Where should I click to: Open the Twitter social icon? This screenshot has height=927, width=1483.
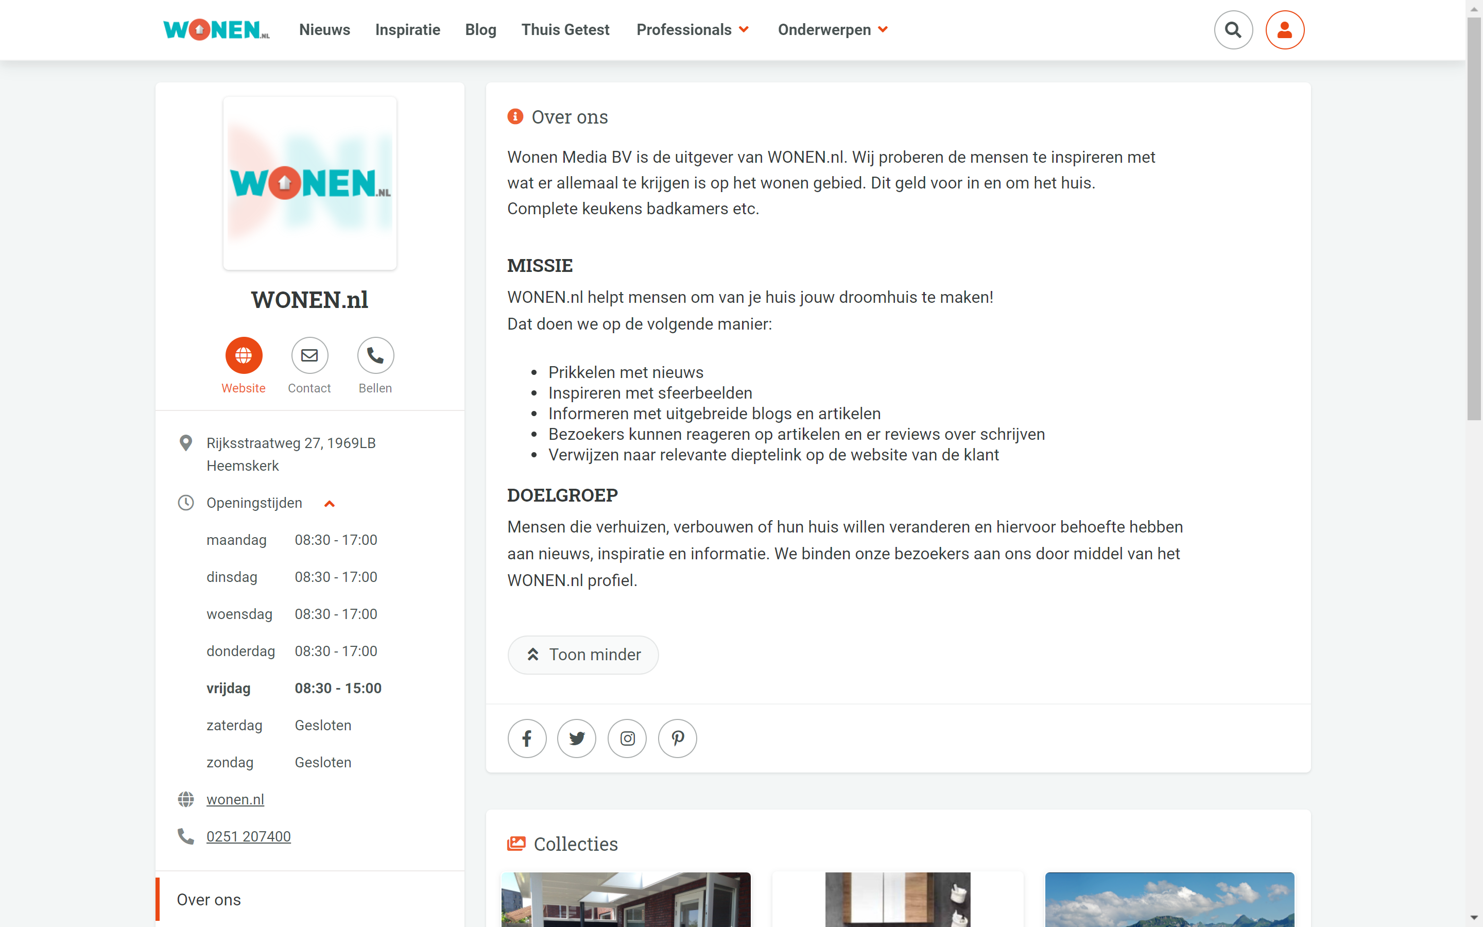[577, 738]
